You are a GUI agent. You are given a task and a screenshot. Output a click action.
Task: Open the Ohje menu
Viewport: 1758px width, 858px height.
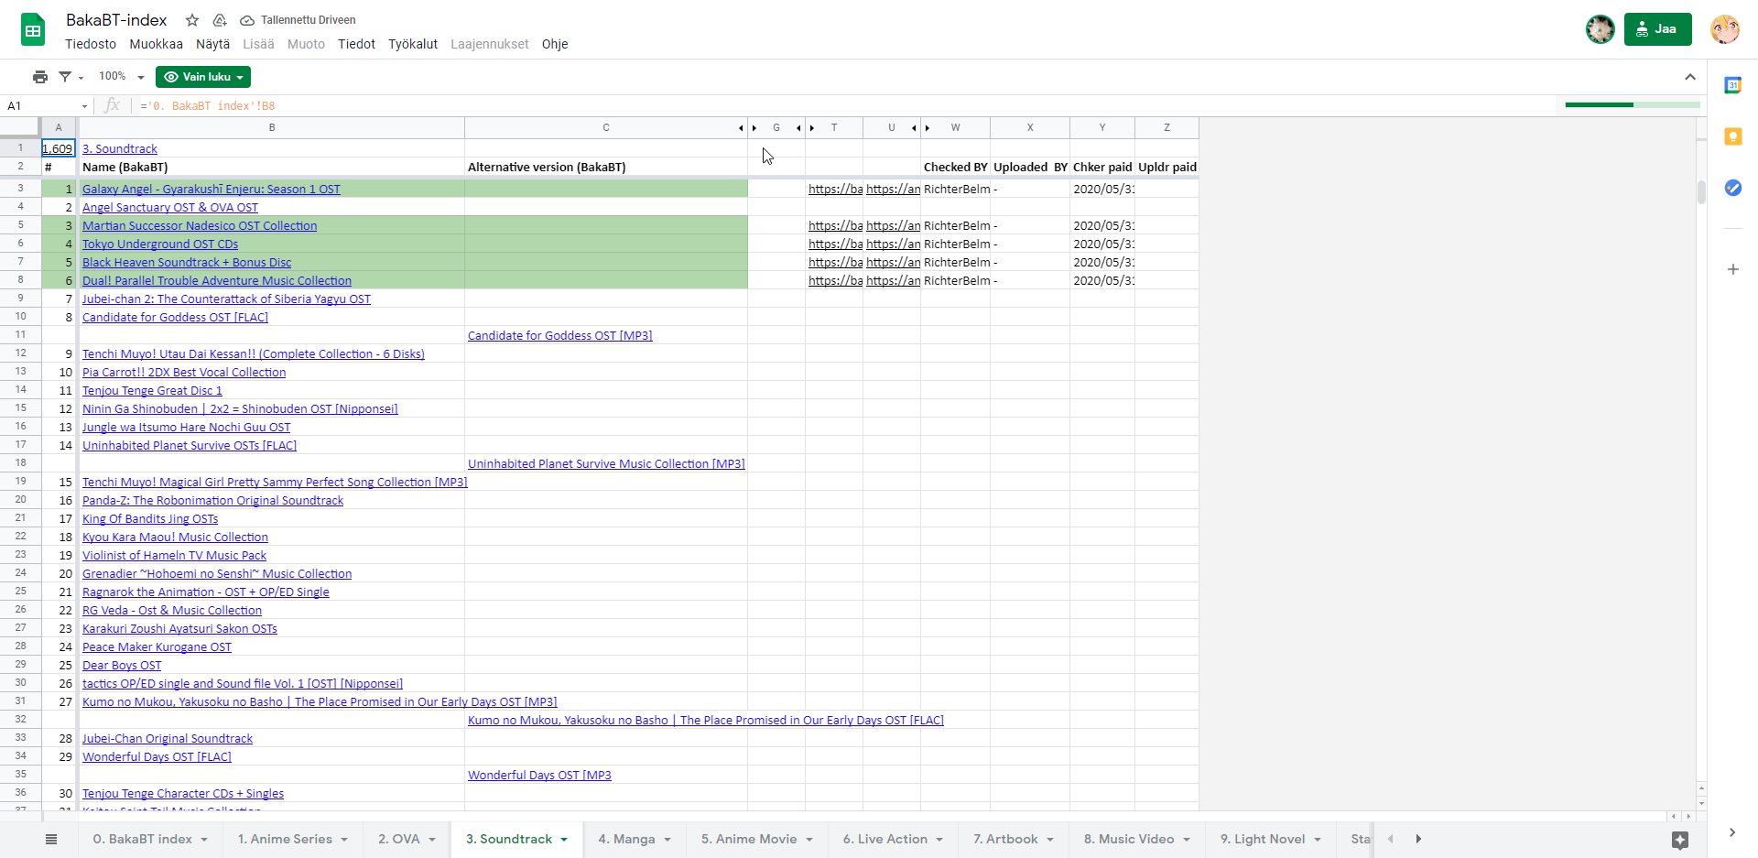coord(555,44)
